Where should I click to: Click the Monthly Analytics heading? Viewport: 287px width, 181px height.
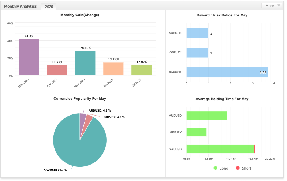[20, 7]
